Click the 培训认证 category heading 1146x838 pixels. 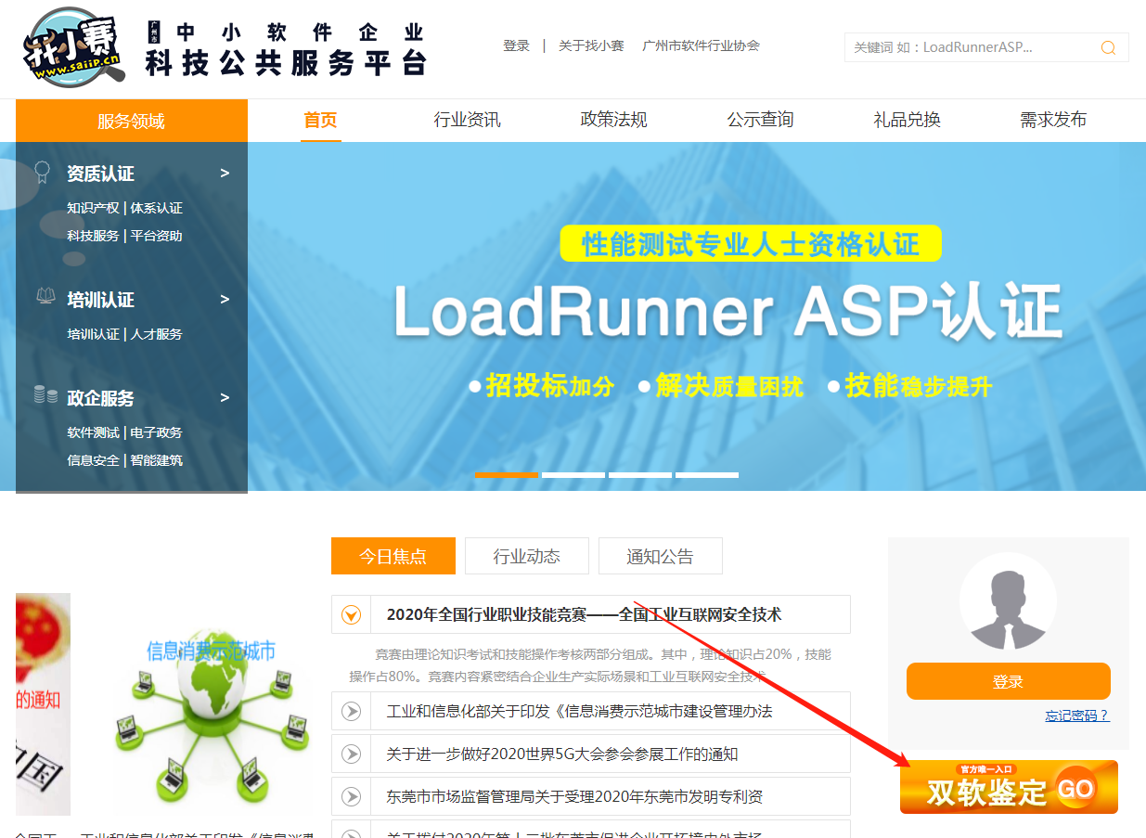coord(100,300)
